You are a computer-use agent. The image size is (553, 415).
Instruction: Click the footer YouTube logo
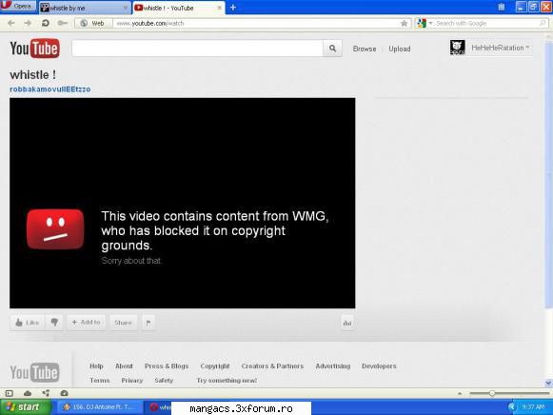(x=34, y=372)
